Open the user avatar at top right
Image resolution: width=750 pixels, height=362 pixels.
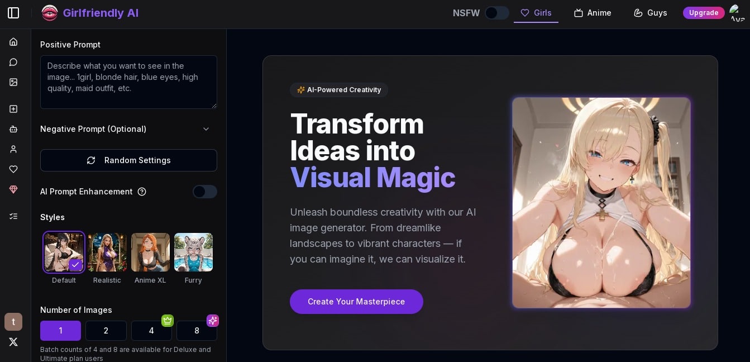pos(737,13)
